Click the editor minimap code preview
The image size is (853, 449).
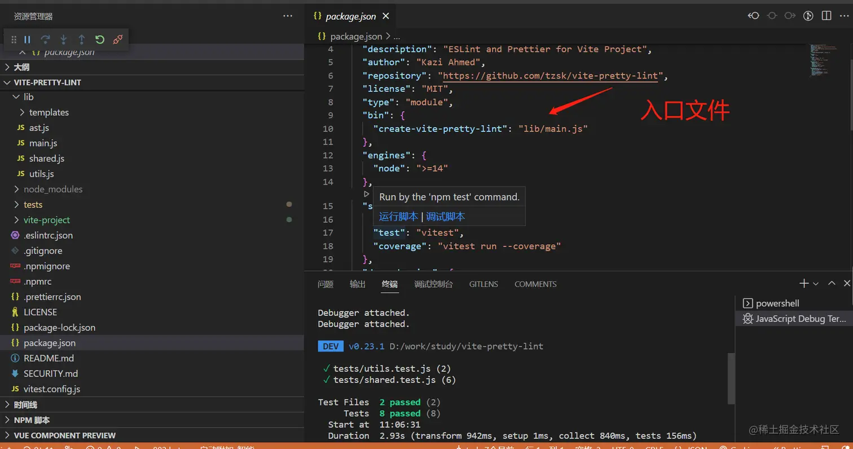pyautogui.click(x=823, y=59)
